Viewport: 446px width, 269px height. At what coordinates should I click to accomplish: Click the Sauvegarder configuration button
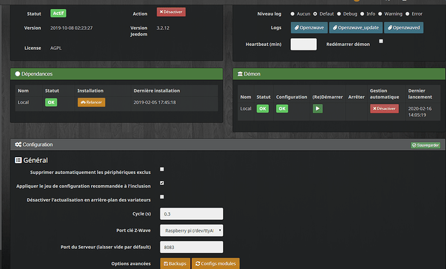(425, 145)
